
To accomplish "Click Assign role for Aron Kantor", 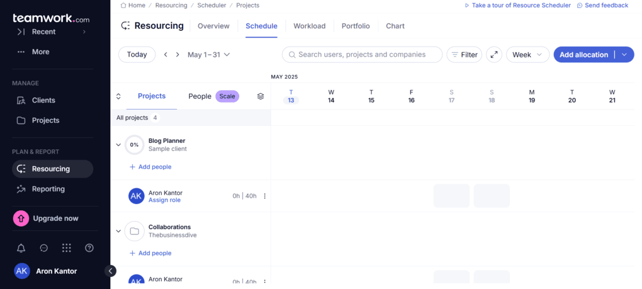I will [164, 200].
